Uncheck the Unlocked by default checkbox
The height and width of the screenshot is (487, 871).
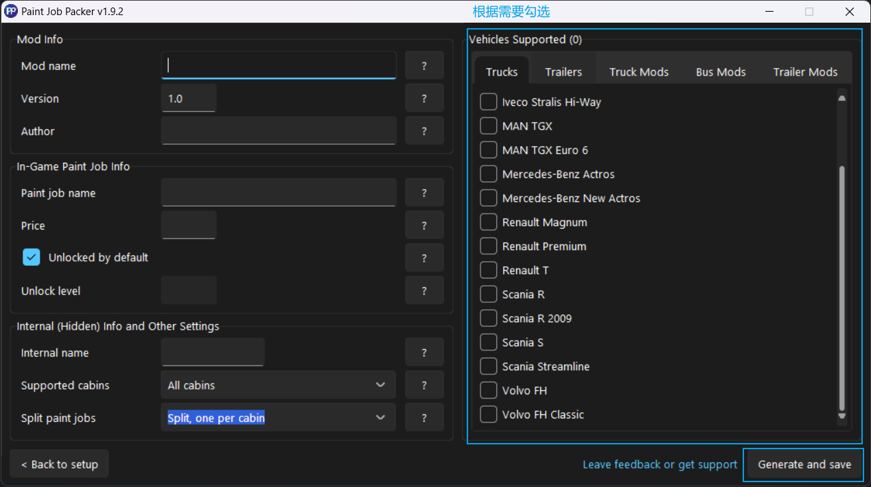click(x=32, y=258)
